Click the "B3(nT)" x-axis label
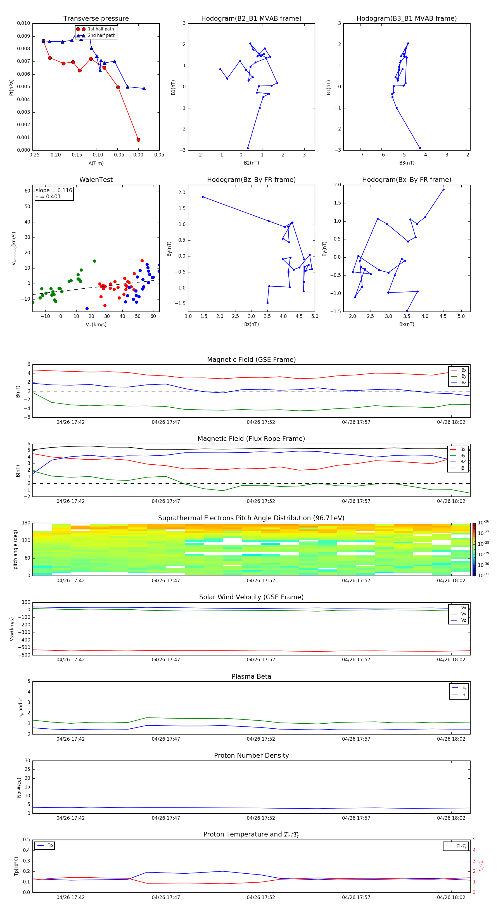The width and height of the screenshot is (503, 922). pyautogui.click(x=407, y=163)
